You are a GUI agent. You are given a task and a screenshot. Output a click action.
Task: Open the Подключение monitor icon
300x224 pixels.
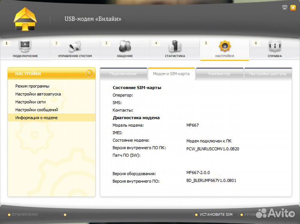pyautogui.click(x=25, y=46)
